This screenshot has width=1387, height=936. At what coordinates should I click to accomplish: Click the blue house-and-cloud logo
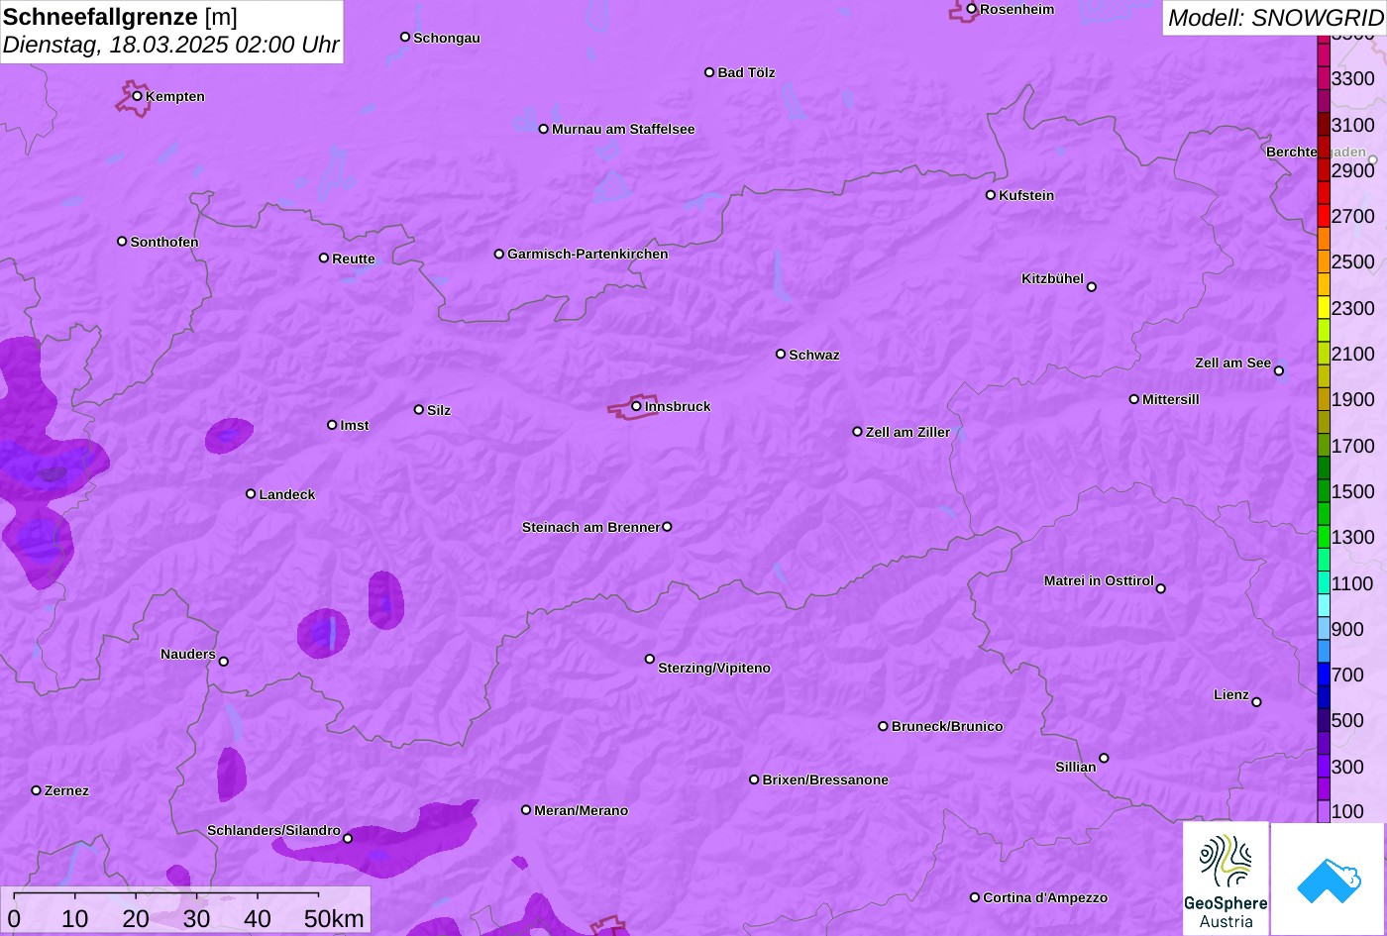click(x=1329, y=879)
